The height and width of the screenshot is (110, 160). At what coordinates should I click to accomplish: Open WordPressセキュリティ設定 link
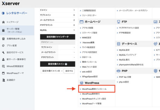coord(94,99)
